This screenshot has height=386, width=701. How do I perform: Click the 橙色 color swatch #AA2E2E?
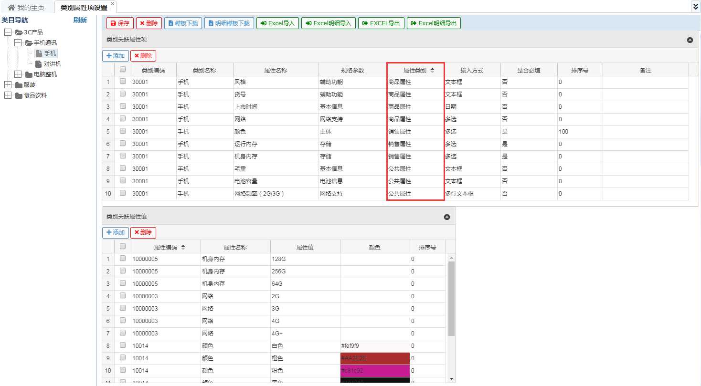pyautogui.click(x=375, y=358)
